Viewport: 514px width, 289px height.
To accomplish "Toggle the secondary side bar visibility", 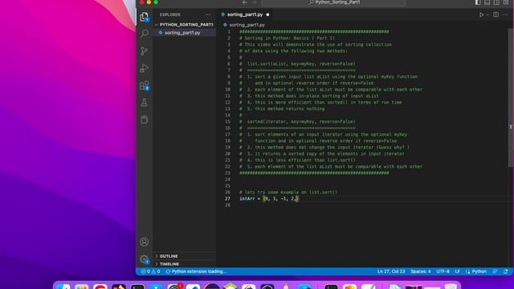I will pos(497,2).
